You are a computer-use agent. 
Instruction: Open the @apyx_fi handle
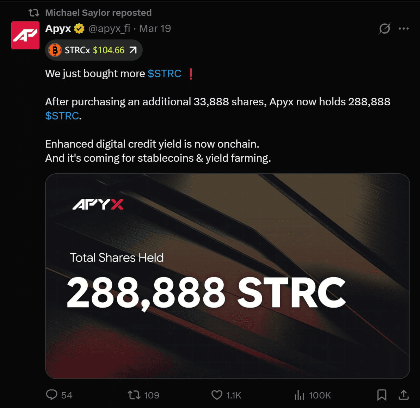109,29
